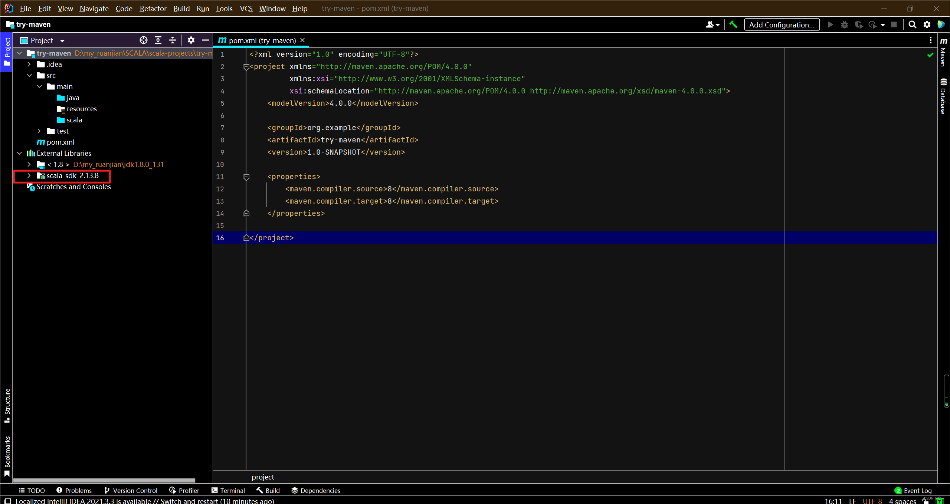This screenshot has width=950, height=504.
Task: Open the Project view dropdown arrow
Action: click(x=62, y=41)
